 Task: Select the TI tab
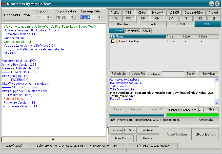[x=186, y=18]
